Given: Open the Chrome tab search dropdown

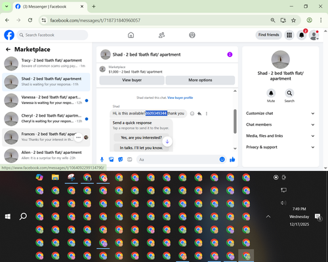Looking at the screenshot, I should (7, 7).
